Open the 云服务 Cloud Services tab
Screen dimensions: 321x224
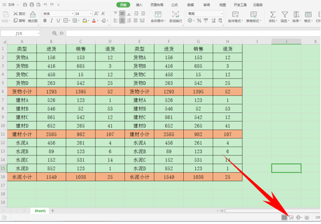pos(258,5)
